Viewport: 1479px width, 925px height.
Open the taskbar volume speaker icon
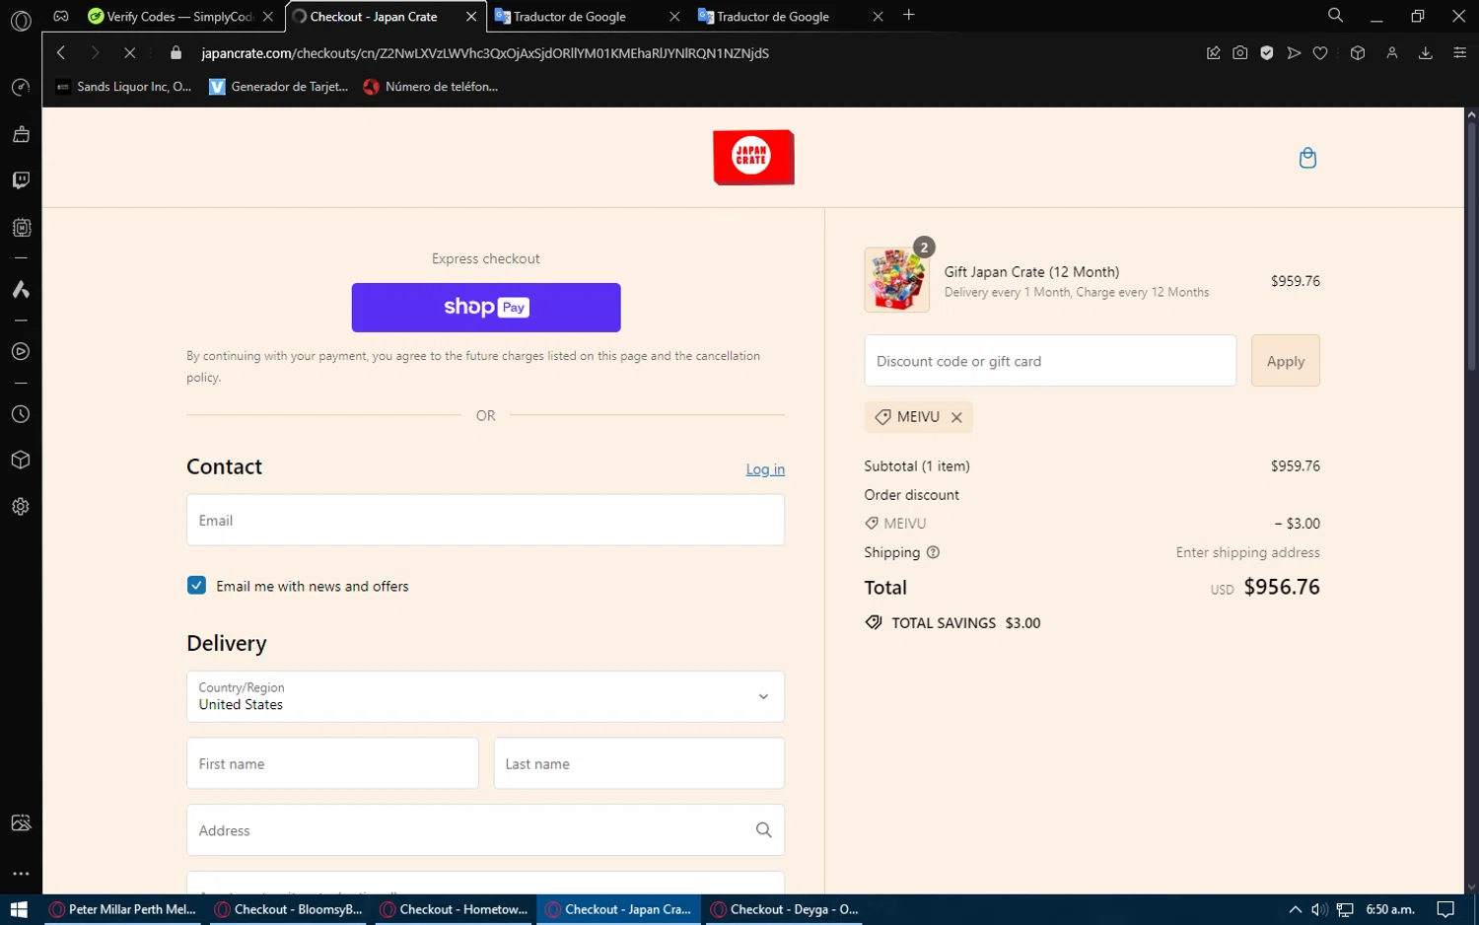click(x=1319, y=909)
